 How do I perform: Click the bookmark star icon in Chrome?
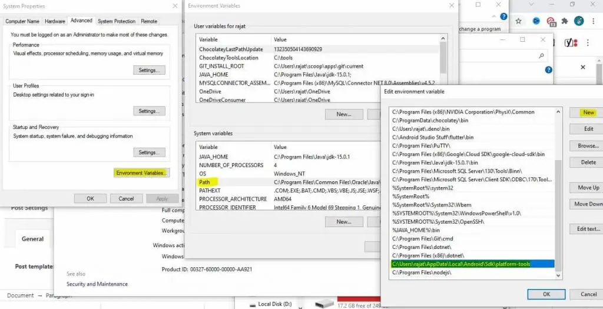click(518, 21)
